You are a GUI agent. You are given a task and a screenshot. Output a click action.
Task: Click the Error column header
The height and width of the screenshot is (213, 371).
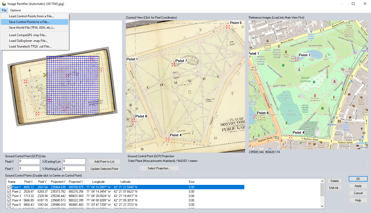[191, 182]
